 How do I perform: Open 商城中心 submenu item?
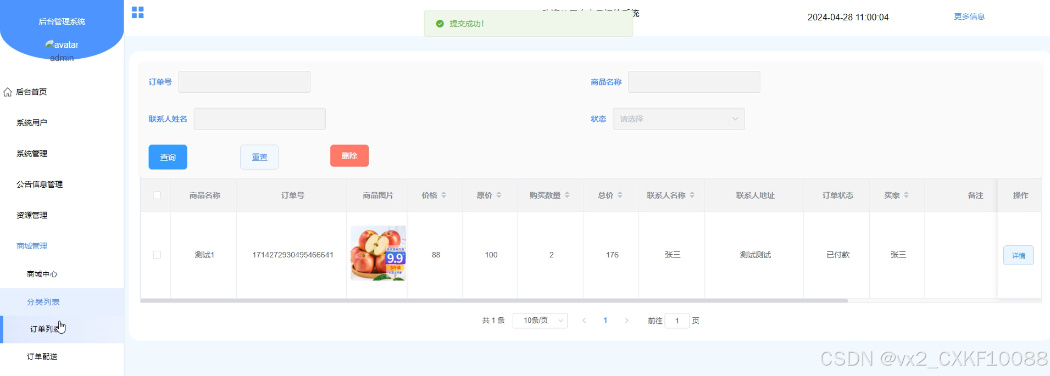[62, 274]
